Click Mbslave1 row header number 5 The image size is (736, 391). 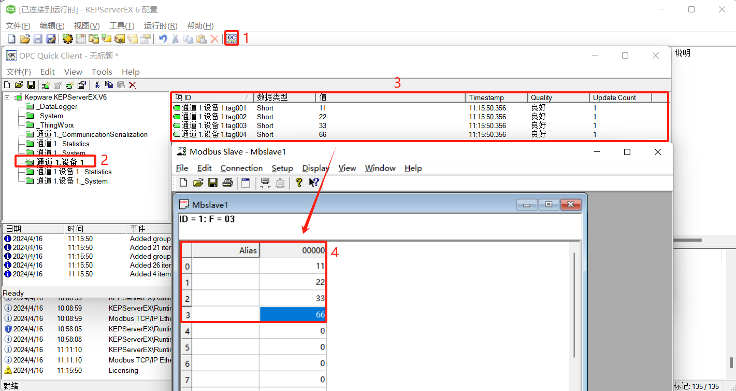pyautogui.click(x=187, y=347)
